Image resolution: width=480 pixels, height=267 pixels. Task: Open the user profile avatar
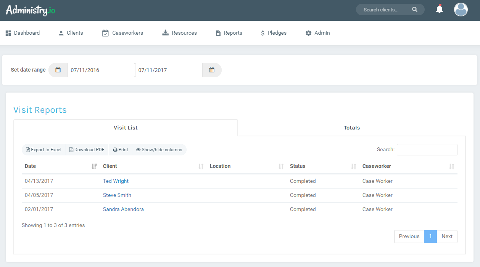click(x=461, y=10)
